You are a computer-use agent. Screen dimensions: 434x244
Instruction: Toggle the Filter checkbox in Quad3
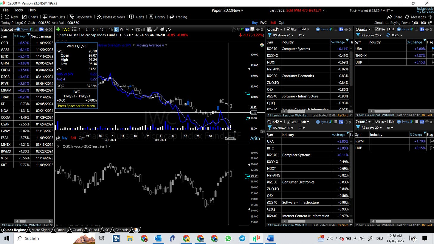377,29
